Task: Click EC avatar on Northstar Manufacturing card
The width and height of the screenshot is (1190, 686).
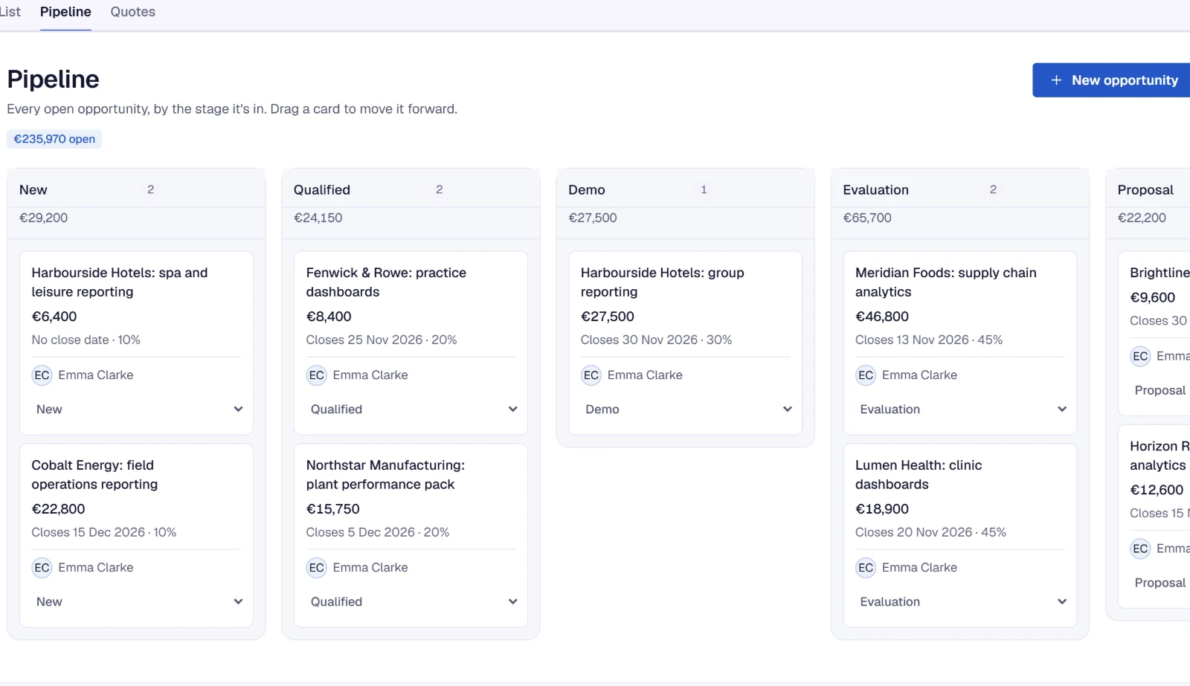Action: 316,568
